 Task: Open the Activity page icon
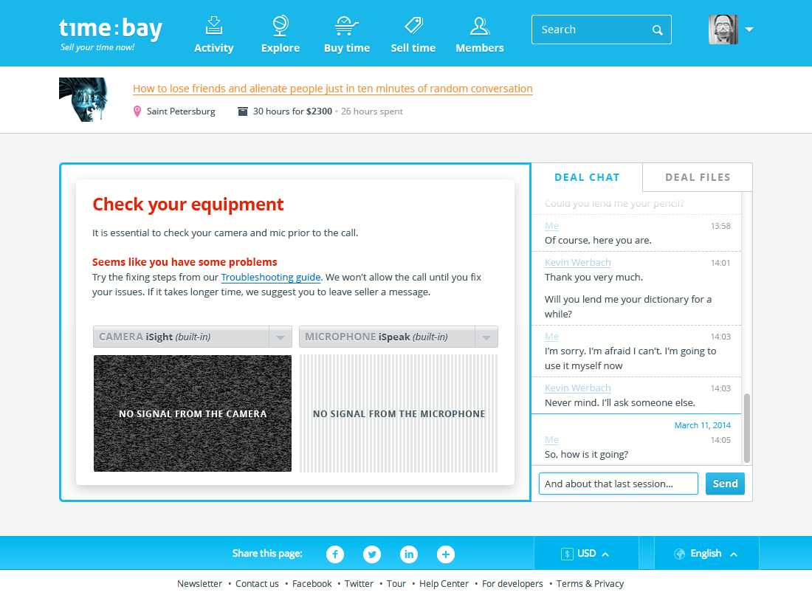pos(214,25)
